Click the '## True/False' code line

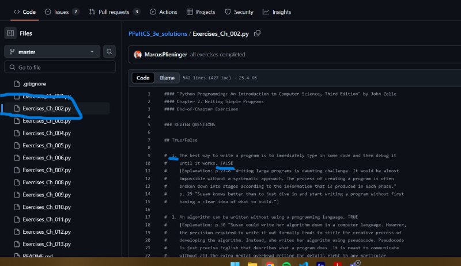click(x=181, y=140)
